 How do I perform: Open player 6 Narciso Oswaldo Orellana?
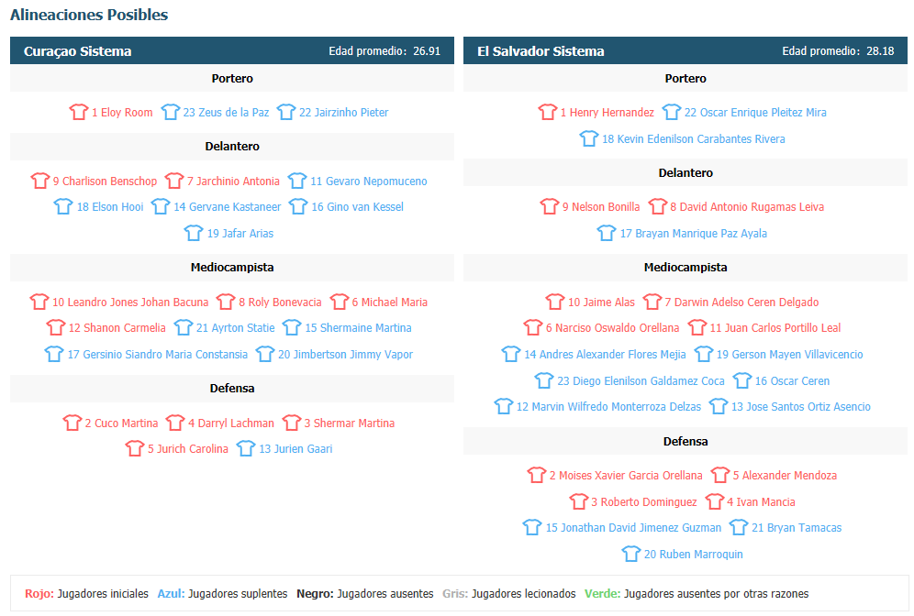pos(612,328)
